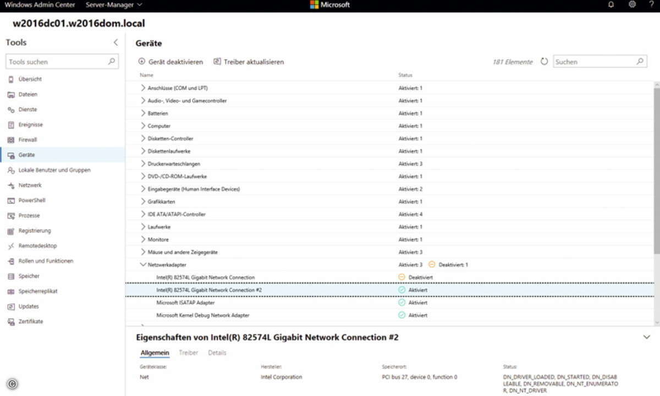Sort devices by the Status column

(405, 75)
